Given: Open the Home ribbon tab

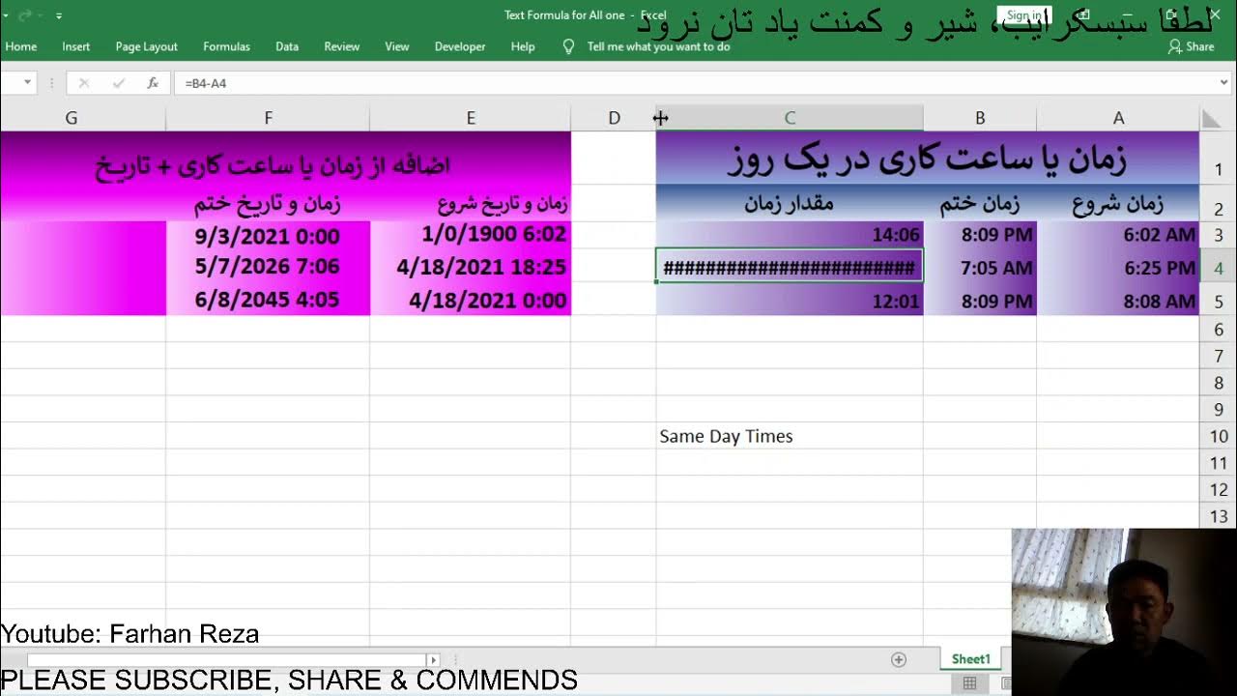Looking at the screenshot, I should point(20,46).
